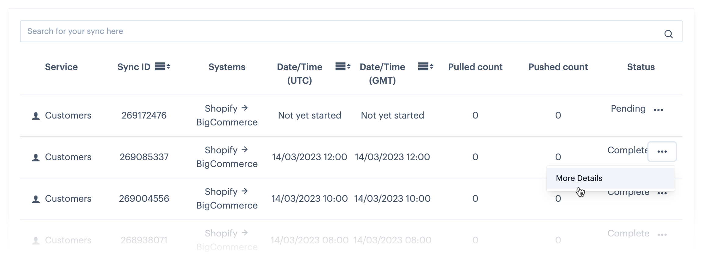703x269 pixels.
Task: Click the Pulled count column header
Action: 475,67
